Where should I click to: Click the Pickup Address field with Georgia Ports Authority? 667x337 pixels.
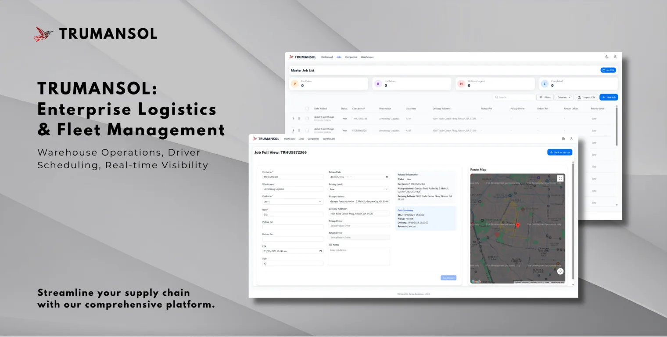[359, 201]
